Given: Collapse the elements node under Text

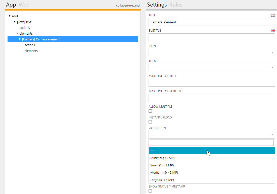Looking at the screenshot, I should tap(17, 33).
